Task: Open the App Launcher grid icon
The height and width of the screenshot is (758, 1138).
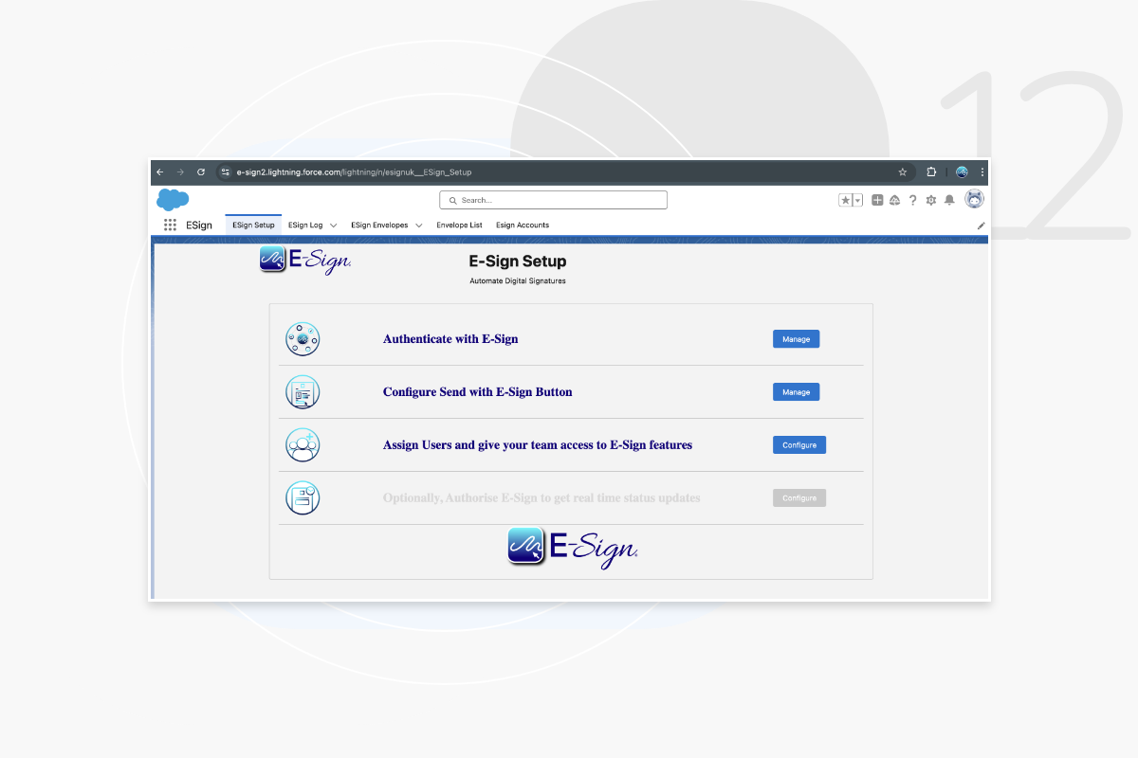Action: 170,225
